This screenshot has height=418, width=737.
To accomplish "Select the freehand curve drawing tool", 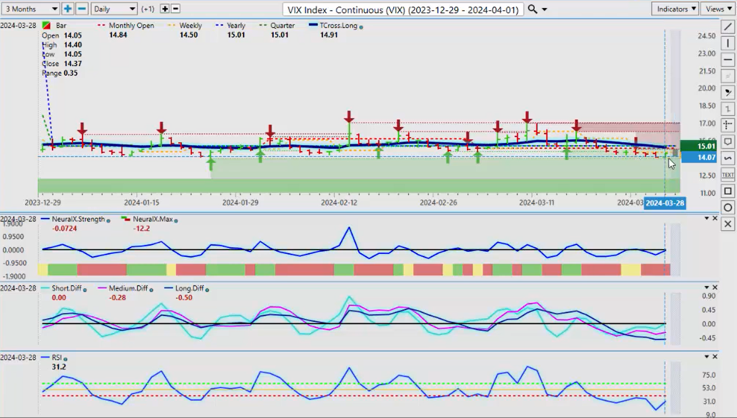I will pos(728,158).
